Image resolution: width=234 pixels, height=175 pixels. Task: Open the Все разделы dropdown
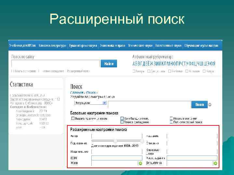click(90, 103)
